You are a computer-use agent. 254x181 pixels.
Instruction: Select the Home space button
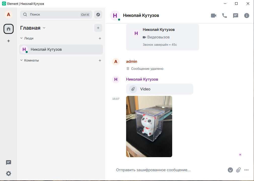pyautogui.click(x=9, y=29)
